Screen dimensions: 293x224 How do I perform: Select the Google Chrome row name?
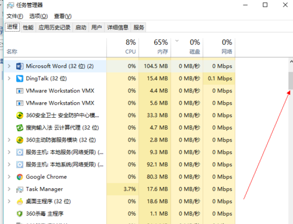tap(46, 177)
